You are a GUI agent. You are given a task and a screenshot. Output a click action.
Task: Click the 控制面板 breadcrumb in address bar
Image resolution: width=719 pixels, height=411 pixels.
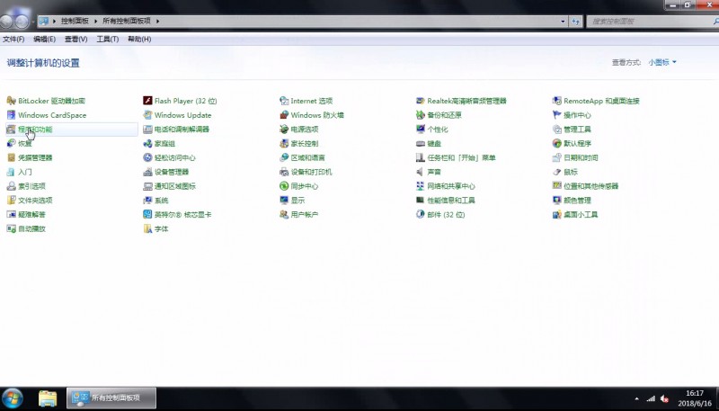tap(75, 21)
